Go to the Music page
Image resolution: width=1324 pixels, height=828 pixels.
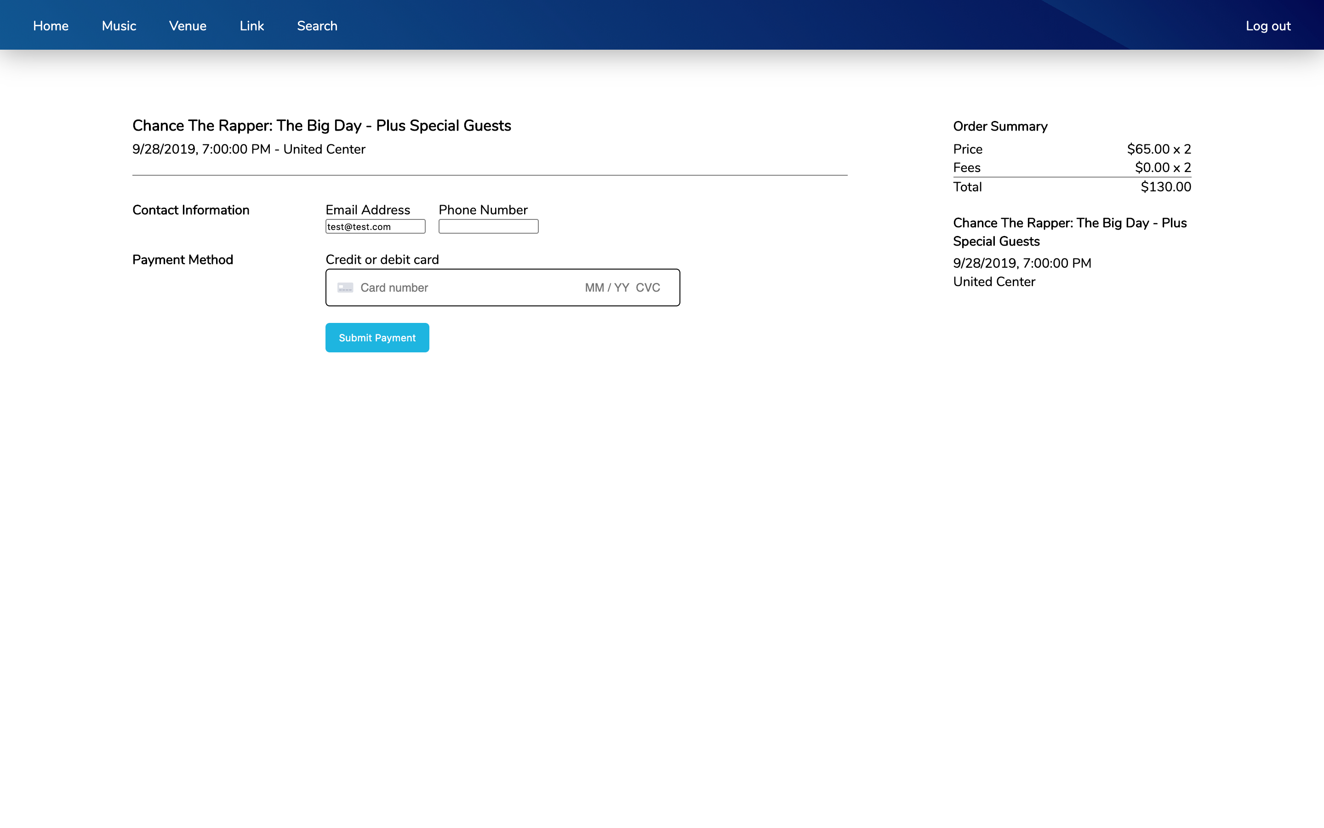[x=119, y=26]
